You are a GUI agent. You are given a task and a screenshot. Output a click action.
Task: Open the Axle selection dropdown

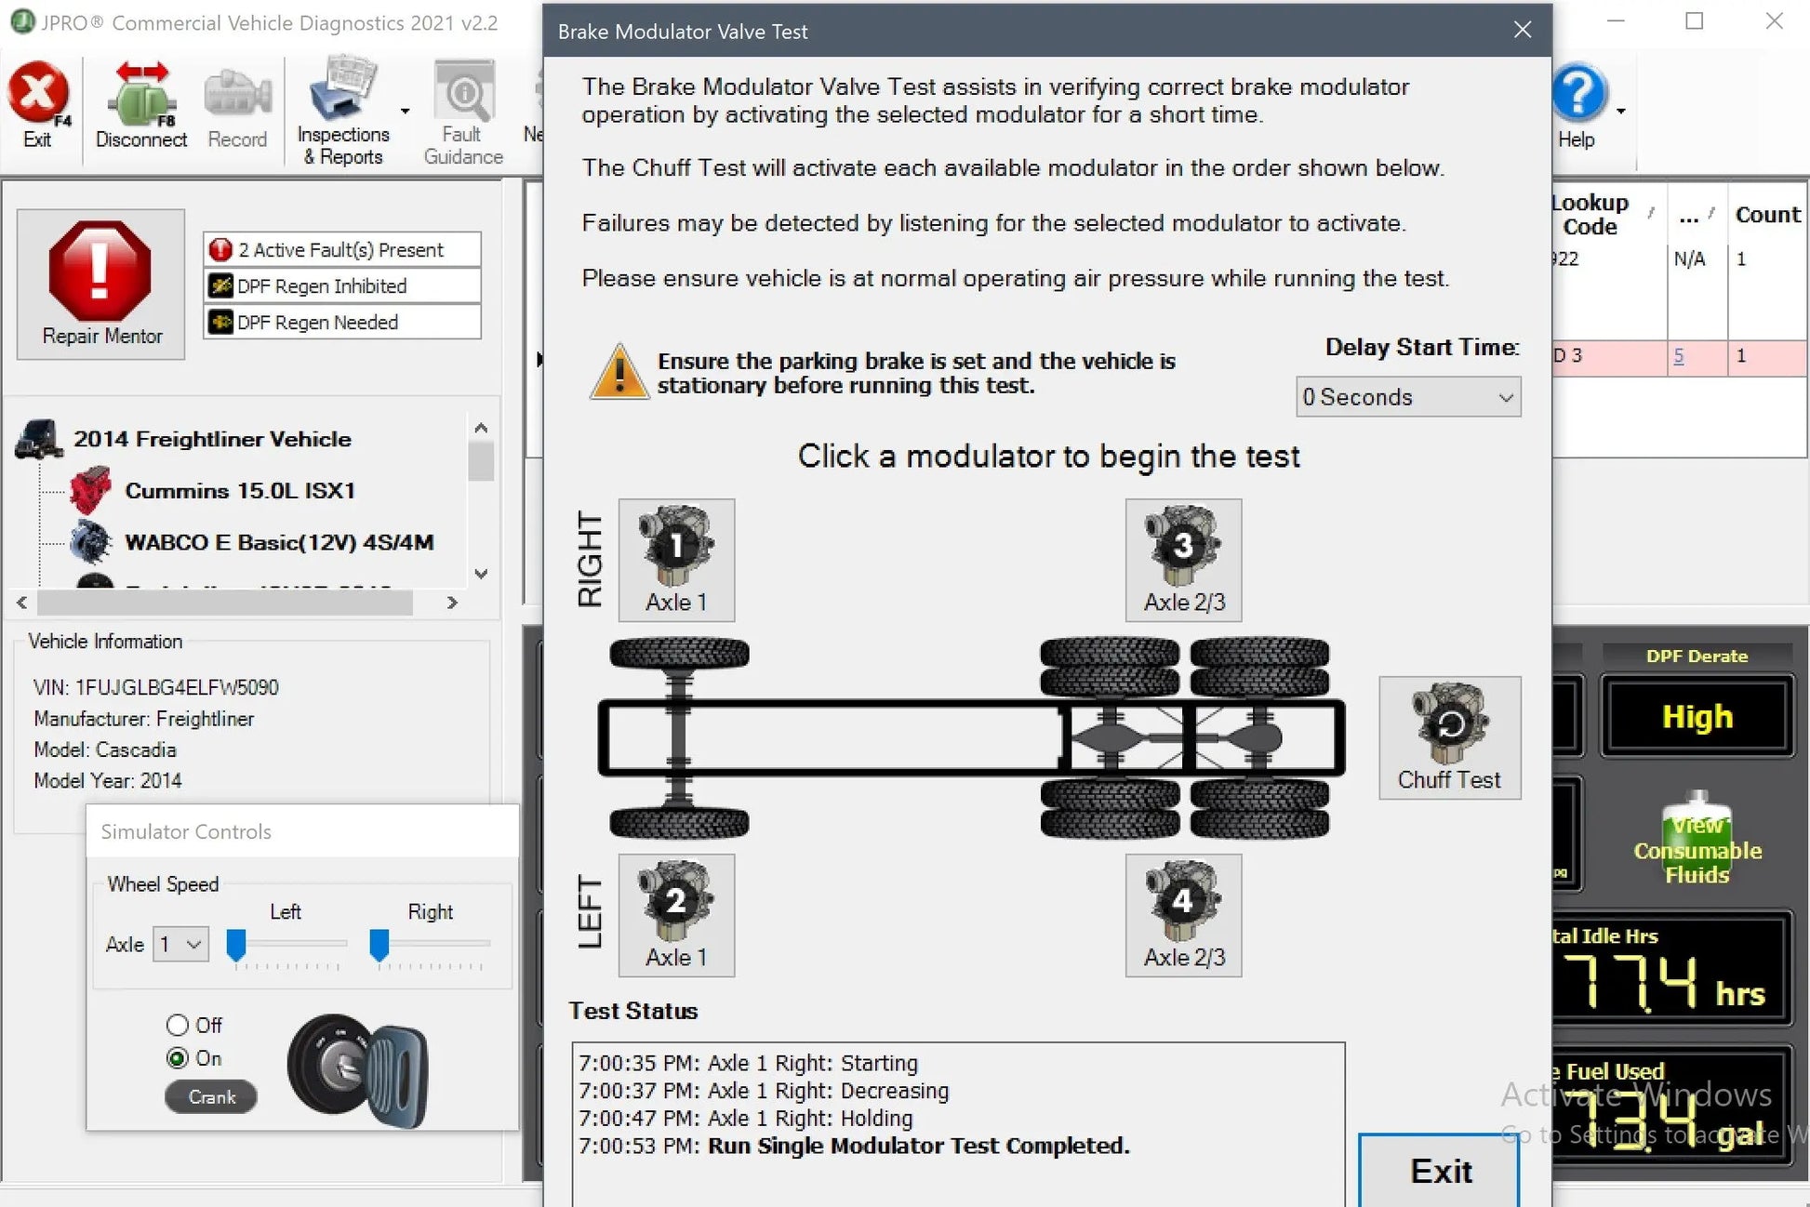[x=180, y=944]
